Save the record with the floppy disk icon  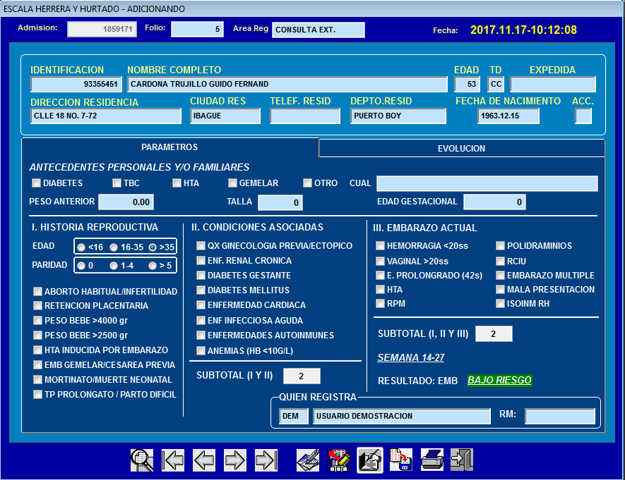[401, 460]
